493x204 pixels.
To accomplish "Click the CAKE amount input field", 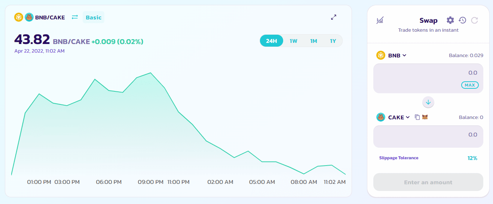I will click(x=428, y=136).
